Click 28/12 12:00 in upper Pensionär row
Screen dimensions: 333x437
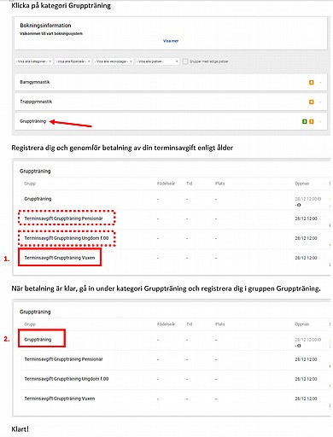pyautogui.click(x=306, y=218)
